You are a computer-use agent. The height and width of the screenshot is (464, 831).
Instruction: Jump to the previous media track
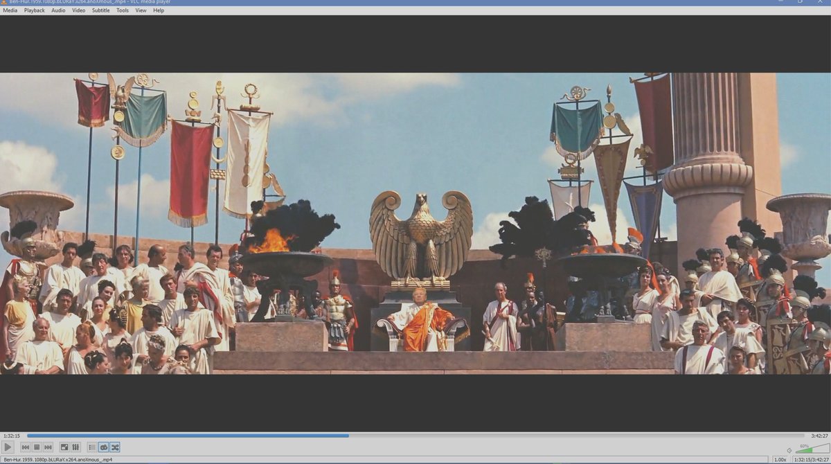[x=26, y=447]
